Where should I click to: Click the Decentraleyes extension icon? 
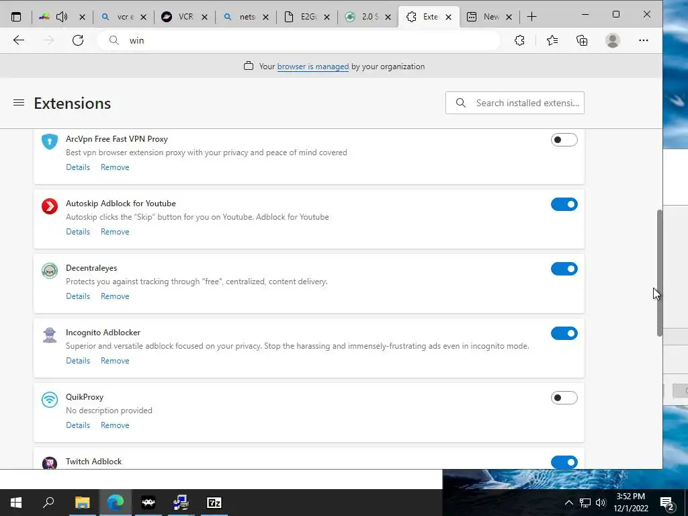coord(50,271)
